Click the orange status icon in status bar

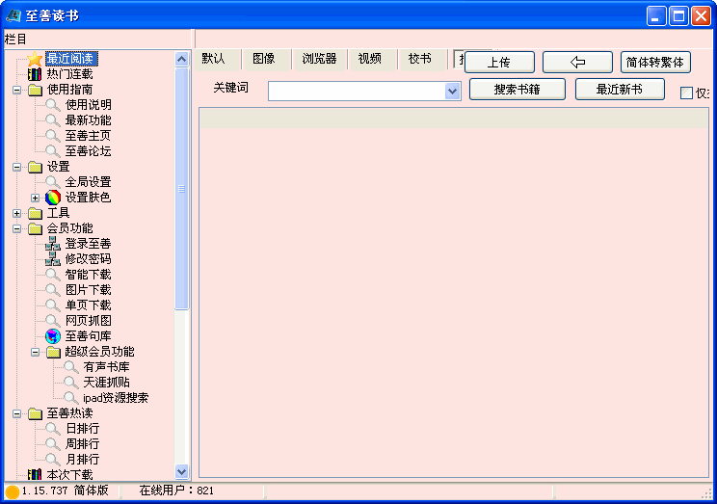pyautogui.click(x=12, y=491)
